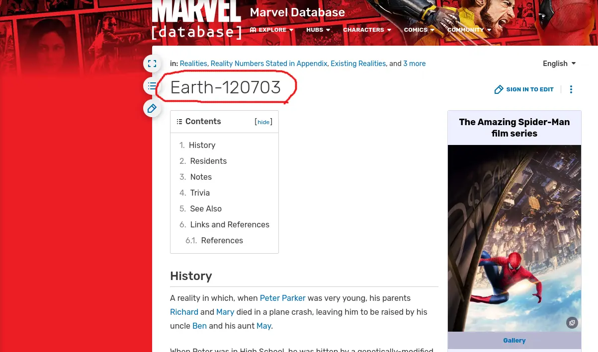Click the Earth-120703 page title
Viewport: 598px width, 352px height.
tap(226, 87)
